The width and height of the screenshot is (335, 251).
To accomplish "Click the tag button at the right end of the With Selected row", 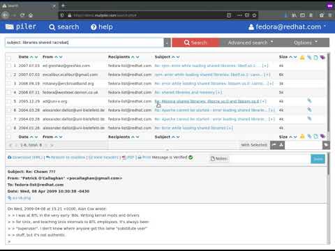I will click(x=326, y=145).
